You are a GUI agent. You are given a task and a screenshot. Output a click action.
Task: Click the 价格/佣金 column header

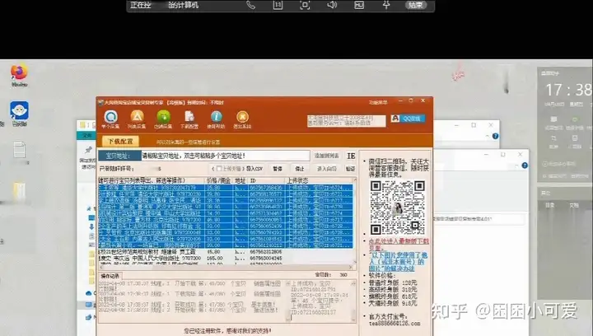218,180
